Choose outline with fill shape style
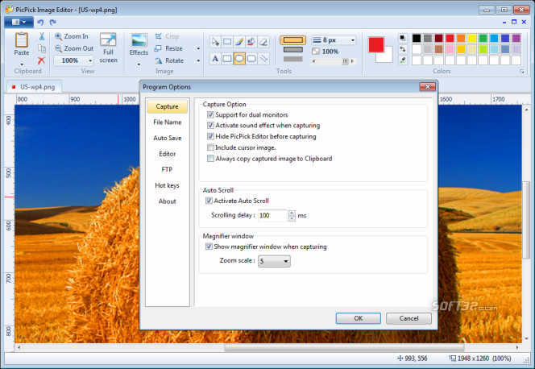Image resolution: width=535 pixels, height=369 pixels. 293,49
